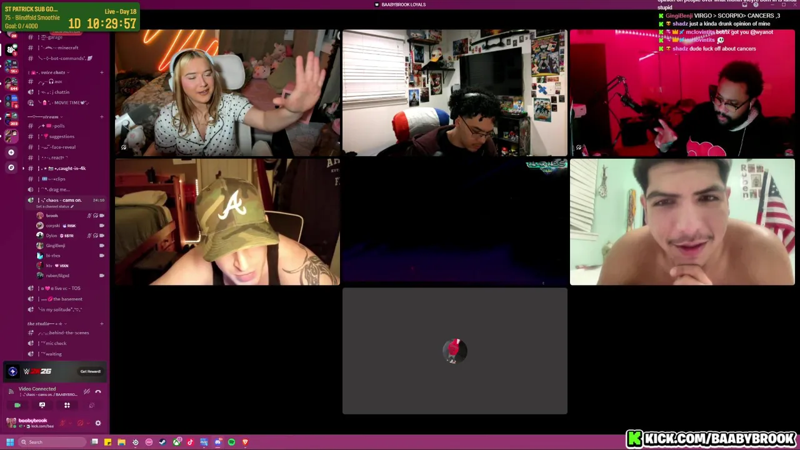
Task: Create channel in voice chats category
Action: click(102, 72)
